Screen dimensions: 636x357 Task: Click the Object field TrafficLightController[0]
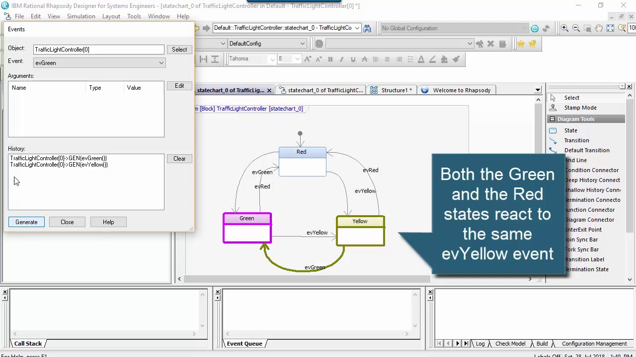pyautogui.click(x=99, y=50)
